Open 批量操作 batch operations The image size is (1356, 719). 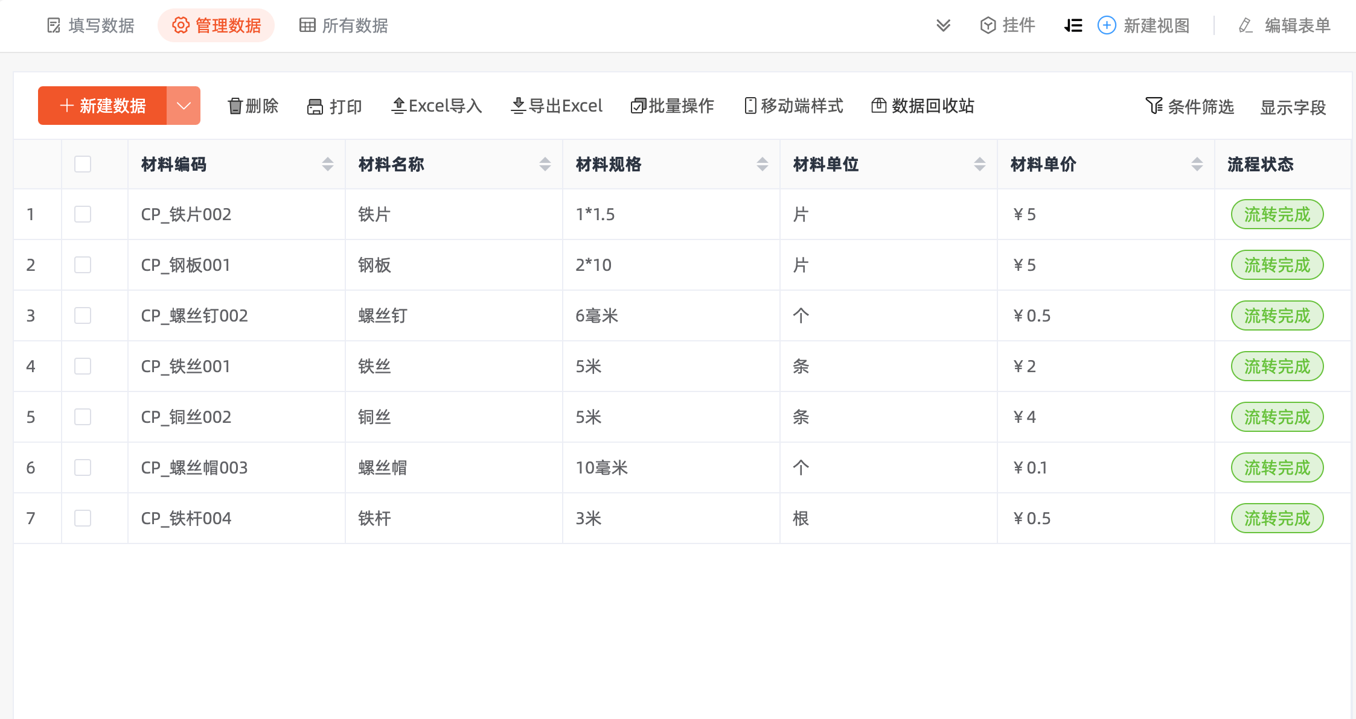click(672, 106)
